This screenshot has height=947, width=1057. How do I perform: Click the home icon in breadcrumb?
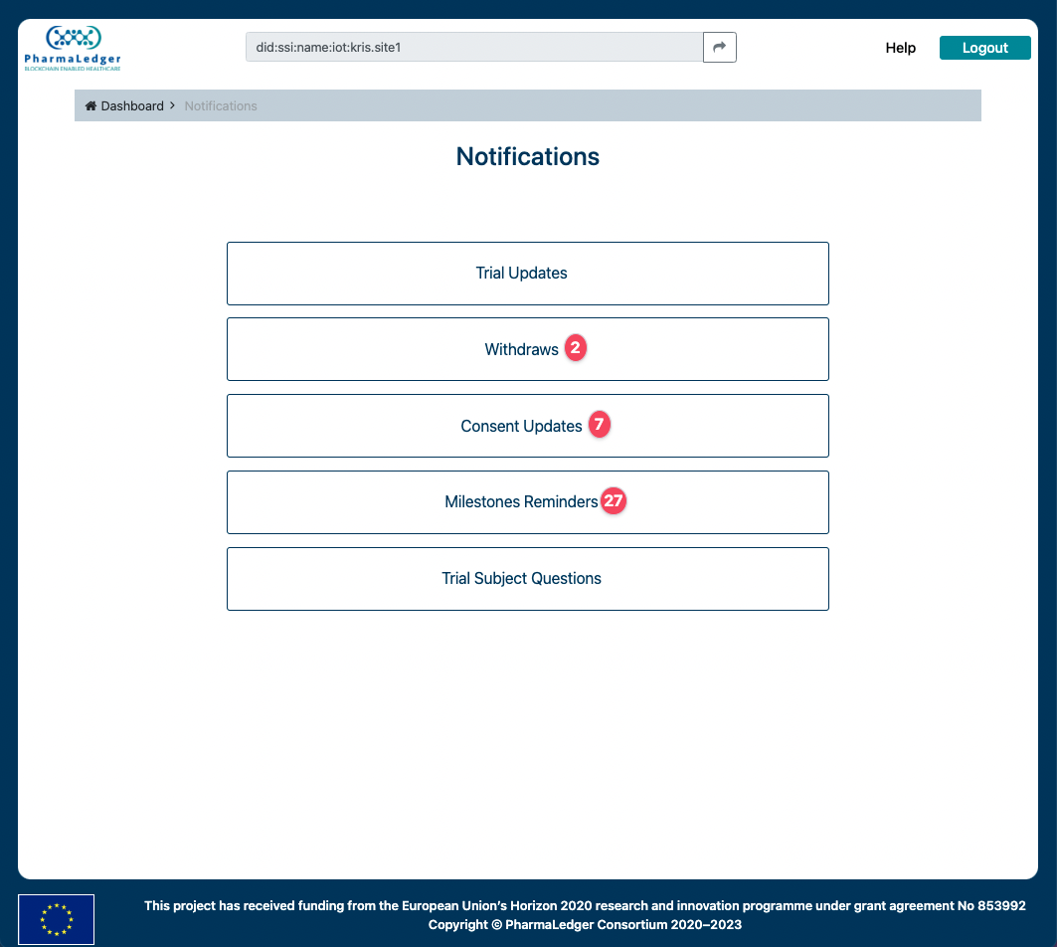pos(91,105)
